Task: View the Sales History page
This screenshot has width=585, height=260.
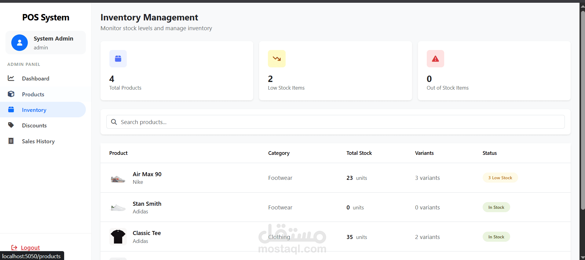Action: 43,141
